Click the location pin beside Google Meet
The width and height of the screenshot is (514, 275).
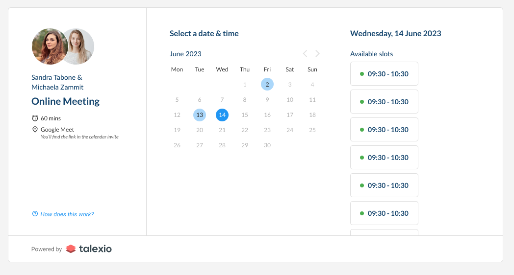point(35,130)
